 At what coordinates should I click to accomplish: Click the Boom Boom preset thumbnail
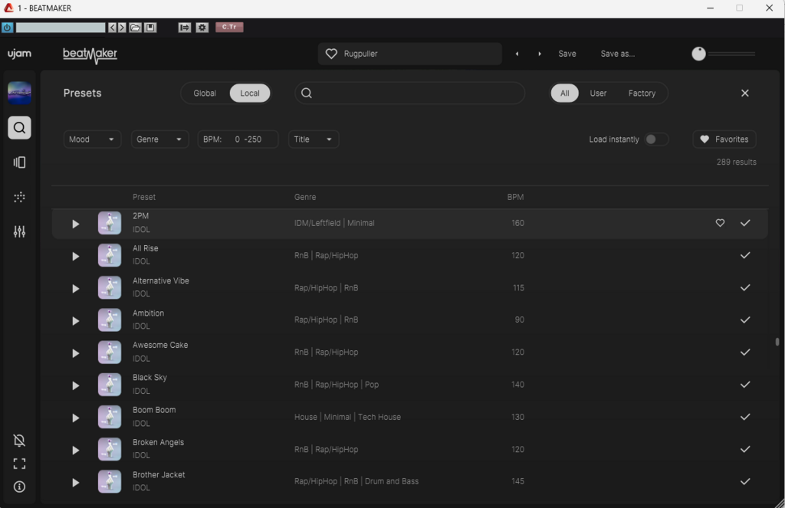110,417
